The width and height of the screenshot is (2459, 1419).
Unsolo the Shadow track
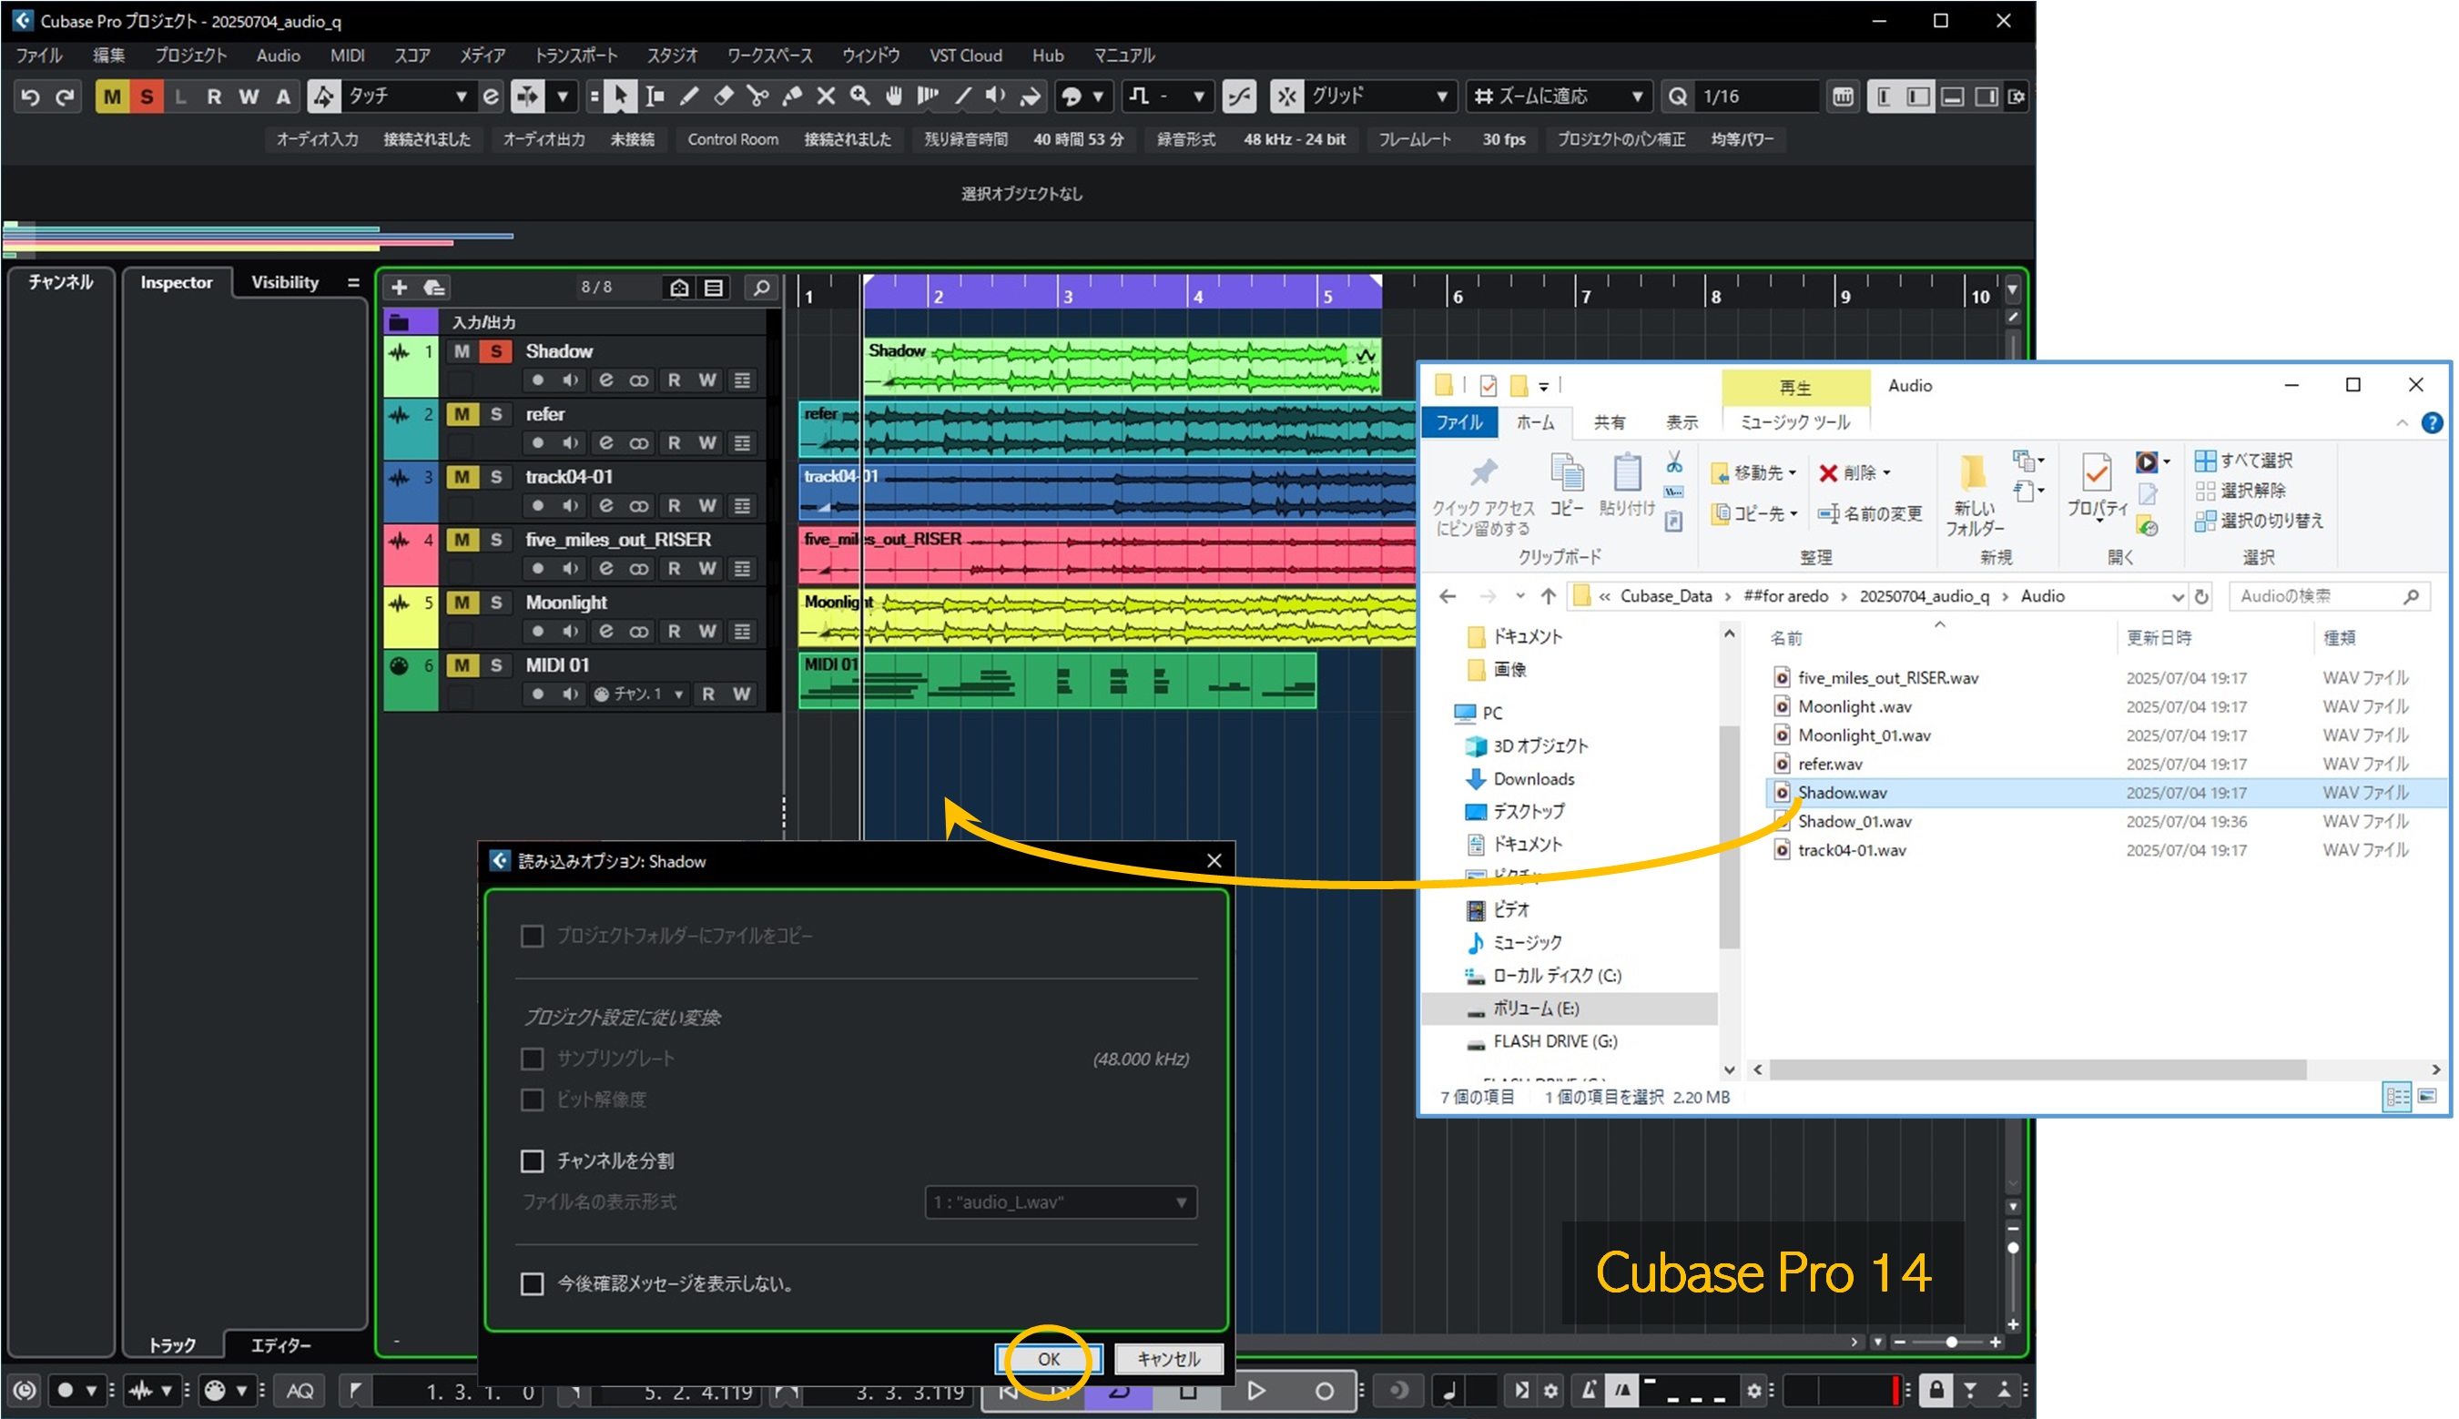tap(496, 350)
